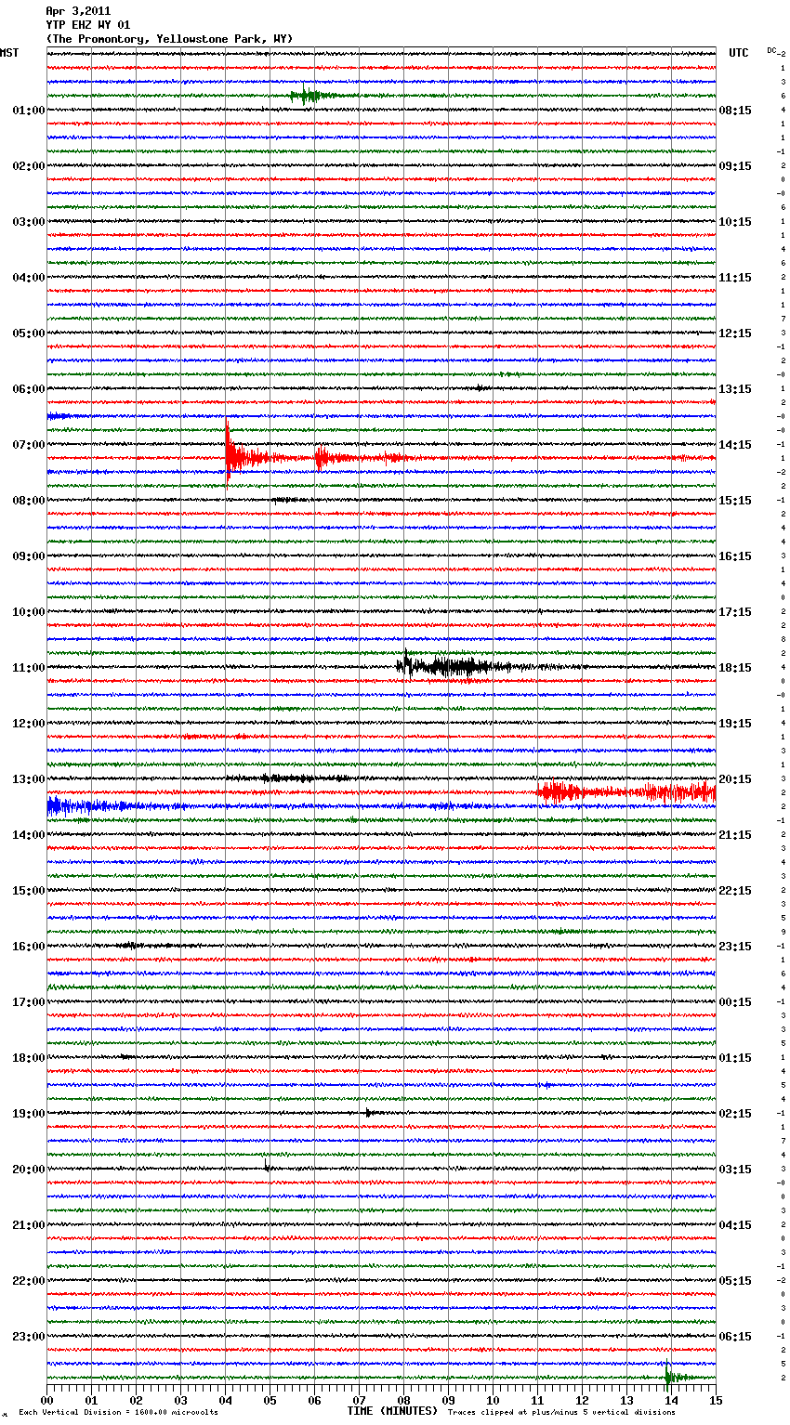
Task: Click the red event burst on 13:00 hour trace
Action: pos(627,792)
